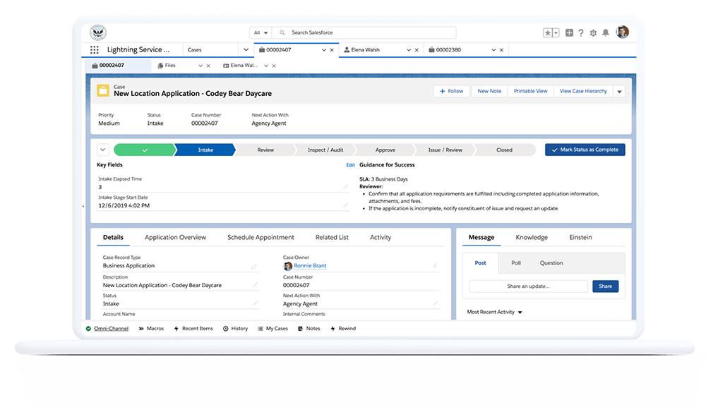The width and height of the screenshot is (706, 412).
Task: Click the Favorites star icon
Action: tap(548, 32)
